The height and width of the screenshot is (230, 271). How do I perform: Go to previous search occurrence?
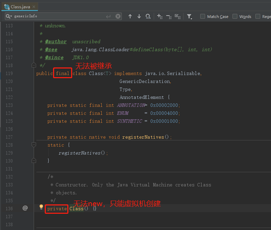click(130, 16)
